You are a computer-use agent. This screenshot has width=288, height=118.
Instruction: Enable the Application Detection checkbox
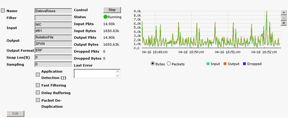(x=38, y=74)
